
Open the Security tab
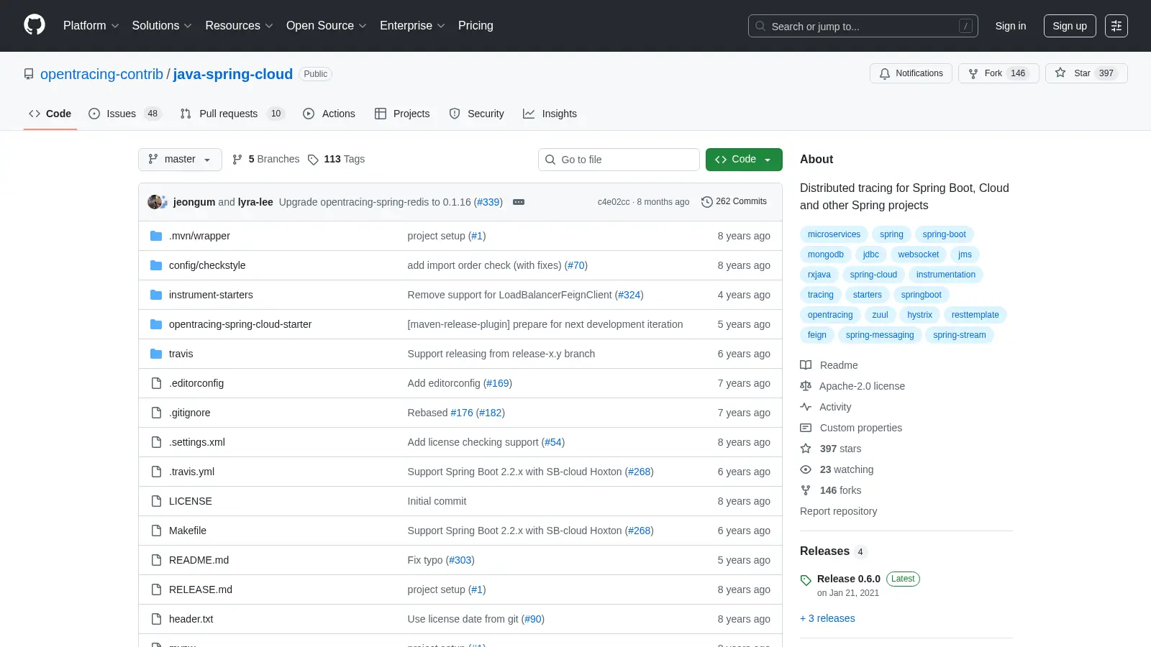(x=477, y=114)
